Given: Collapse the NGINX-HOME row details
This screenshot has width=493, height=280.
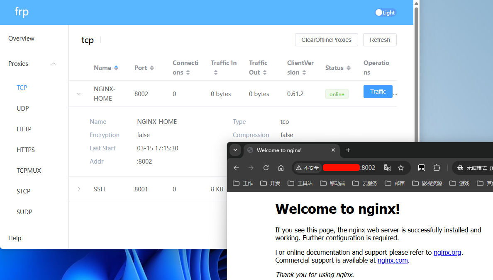Looking at the screenshot, I should 79,94.
